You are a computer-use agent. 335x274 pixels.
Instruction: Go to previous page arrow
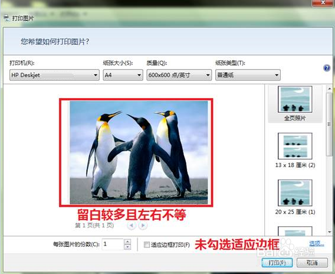coord(132,226)
